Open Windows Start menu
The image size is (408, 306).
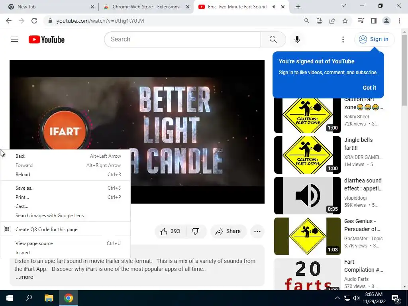10,298
